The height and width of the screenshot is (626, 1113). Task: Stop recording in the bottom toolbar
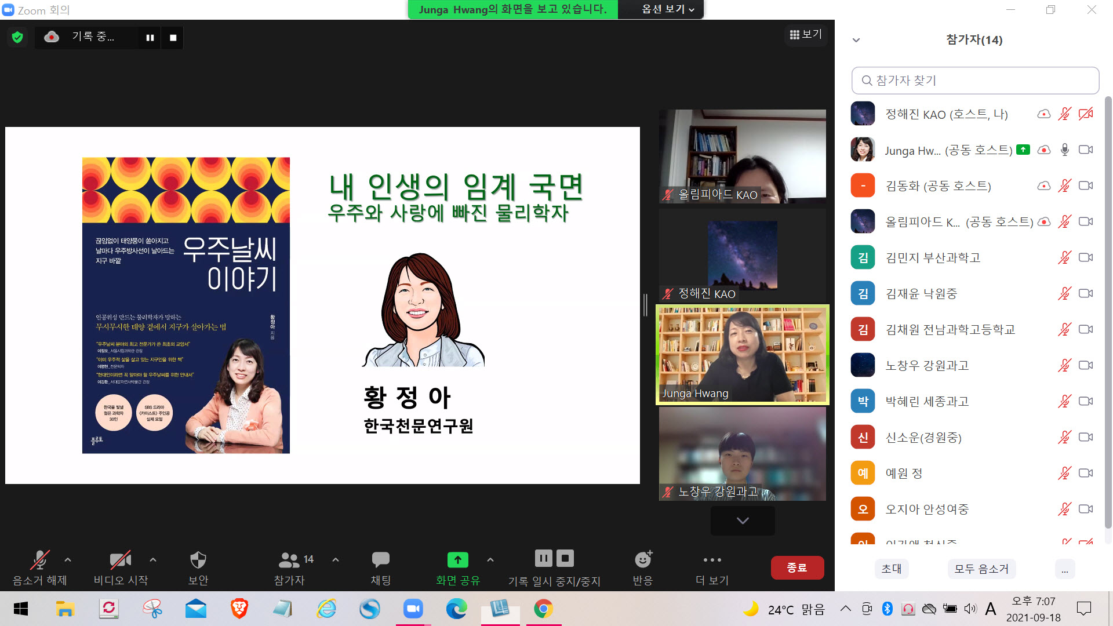[565, 558]
